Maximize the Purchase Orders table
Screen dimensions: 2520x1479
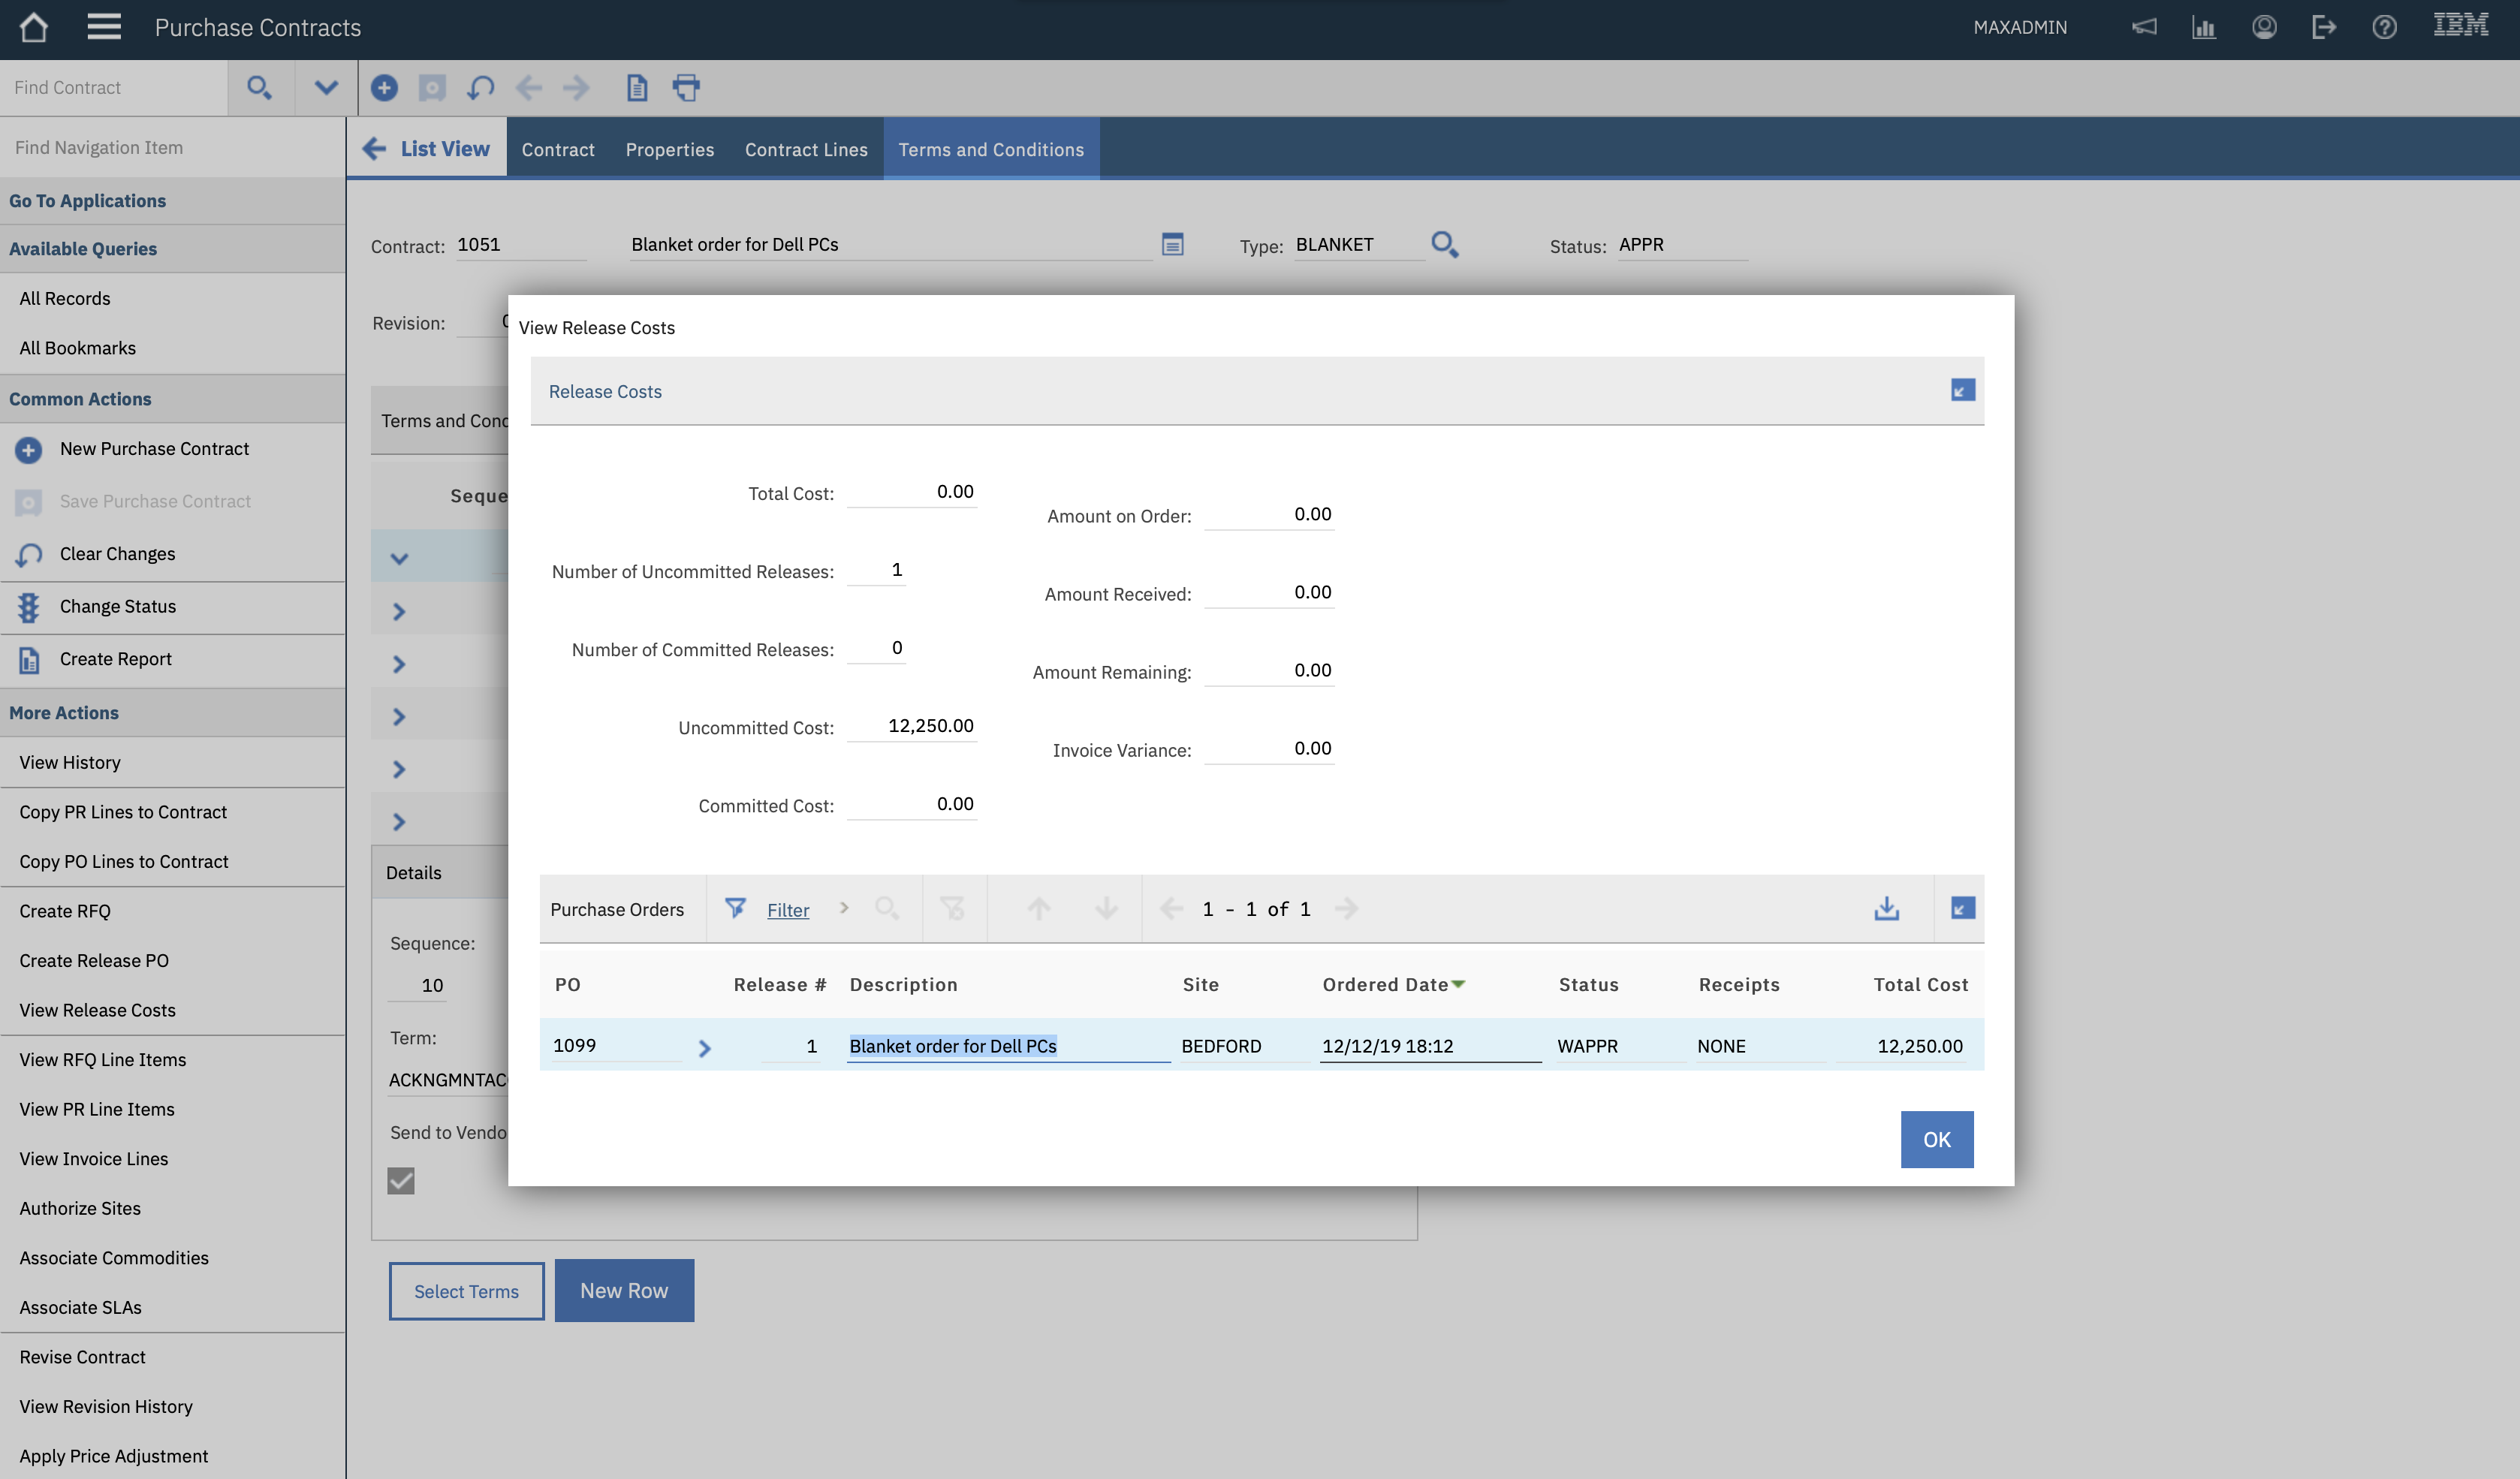click(1961, 908)
